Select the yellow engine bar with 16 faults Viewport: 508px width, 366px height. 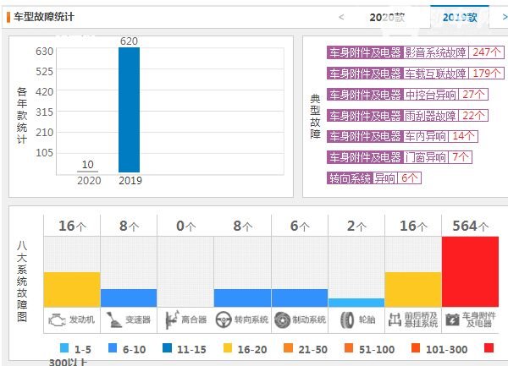click(72, 289)
